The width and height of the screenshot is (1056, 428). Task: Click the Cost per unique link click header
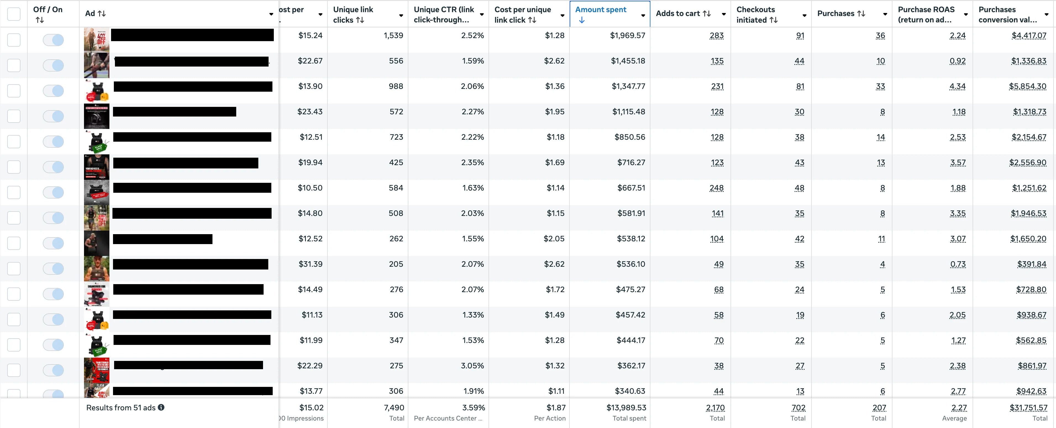(x=522, y=14)
